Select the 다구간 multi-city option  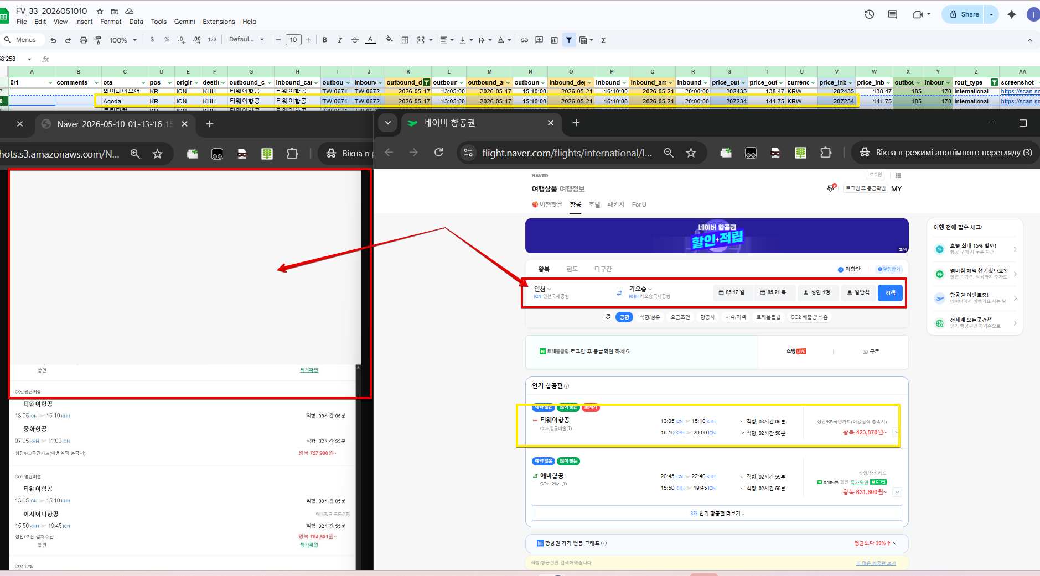[603, 269]
